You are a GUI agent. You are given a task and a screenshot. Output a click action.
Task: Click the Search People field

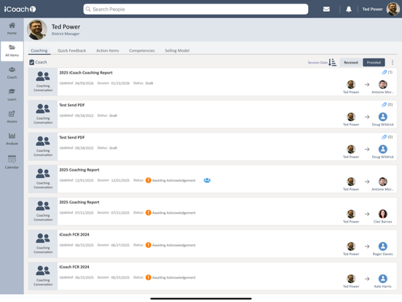(196, 9)
